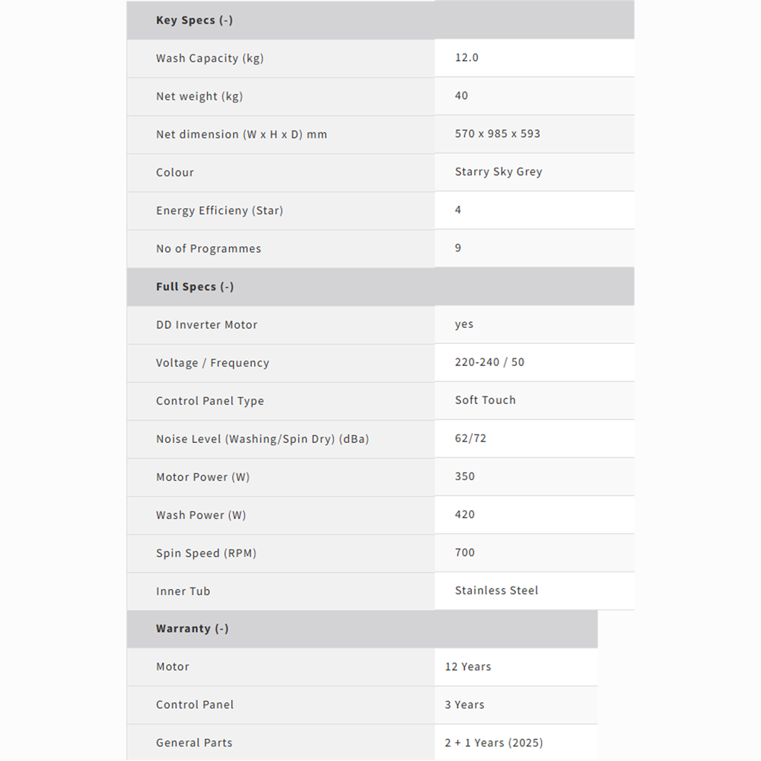
Task: Select the Motor Power value 350
Action: (465, 476)
